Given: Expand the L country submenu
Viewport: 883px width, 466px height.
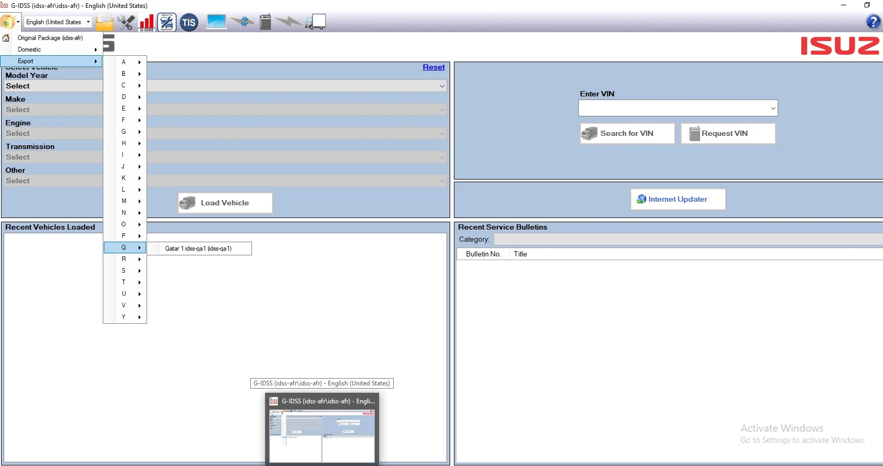Looking at the screenshot, I should point(125,190).
